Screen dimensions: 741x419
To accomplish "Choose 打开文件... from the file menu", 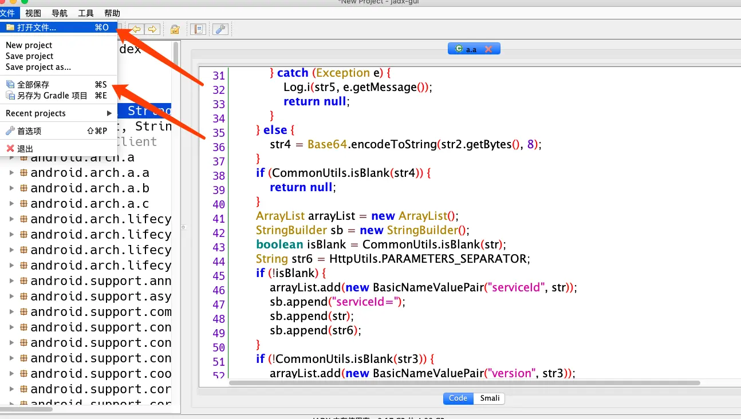I will tap(58, 27).
